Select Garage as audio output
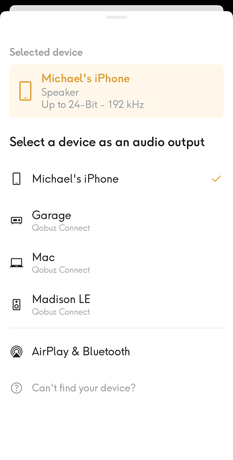 (116, 221)
